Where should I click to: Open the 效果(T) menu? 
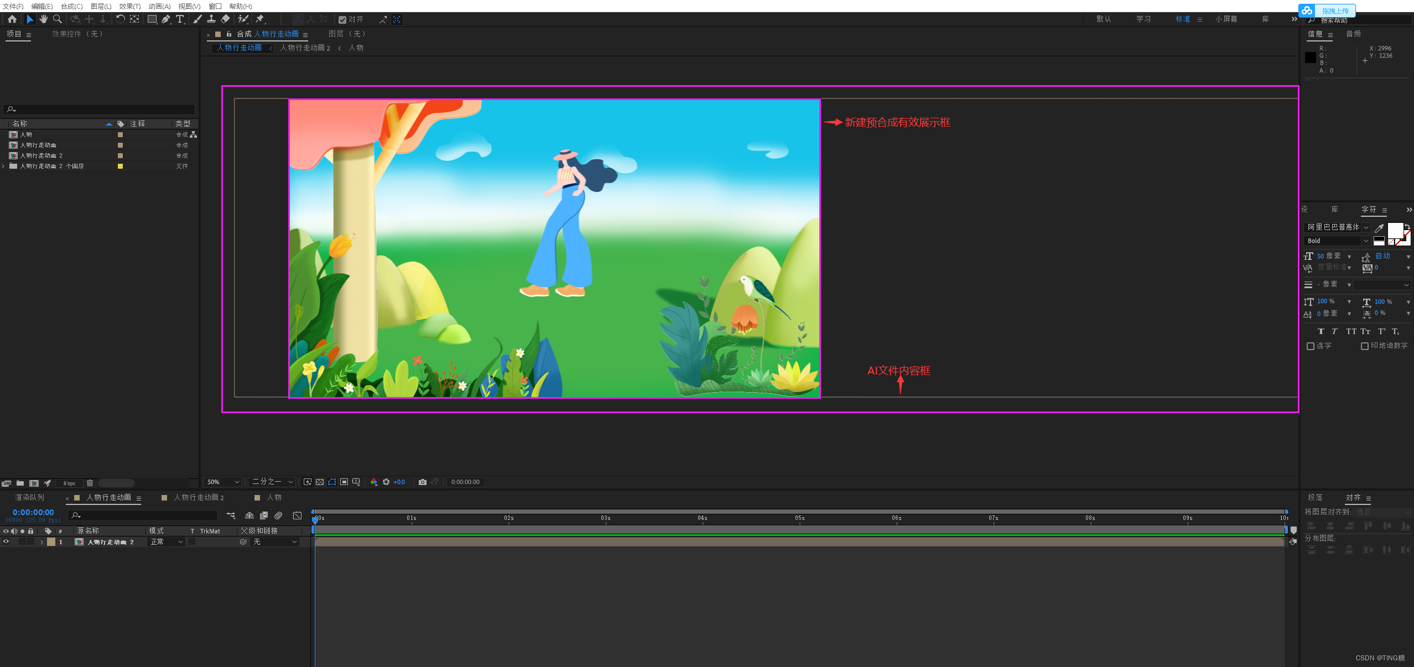(x=129, y=6)
